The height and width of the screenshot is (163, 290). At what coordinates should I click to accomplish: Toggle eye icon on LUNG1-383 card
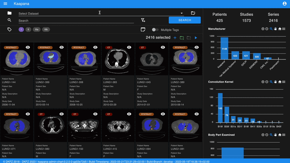pyautogui.click(x=129, y=47)
